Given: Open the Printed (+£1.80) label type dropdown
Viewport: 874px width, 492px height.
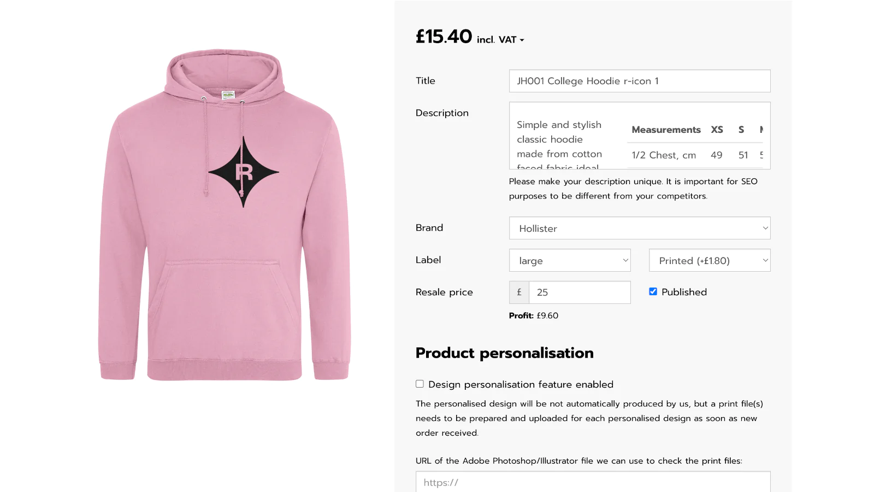Looking at the screenshot, I should 709,260.
